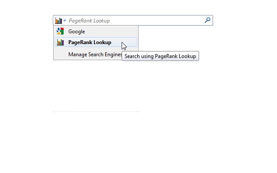
Task: Click the italic PageRank Lookup placeholder text
Action: pos(89,21)
